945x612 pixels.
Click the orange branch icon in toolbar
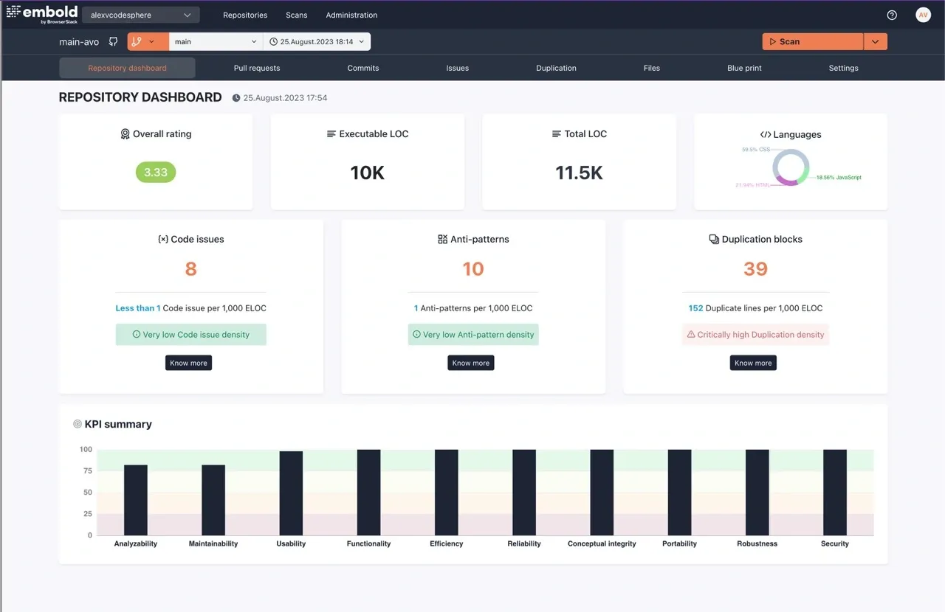[x=143, y=41]
